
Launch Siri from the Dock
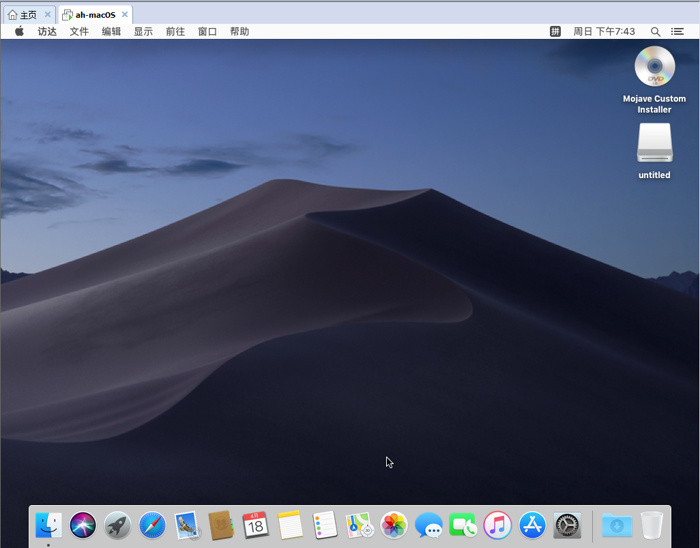point(83,525)
